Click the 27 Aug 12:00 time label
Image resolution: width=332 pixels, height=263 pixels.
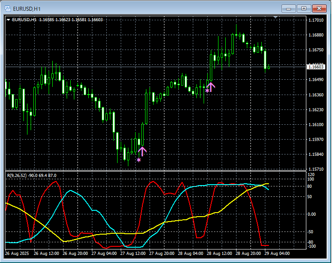tap(133, 253)
